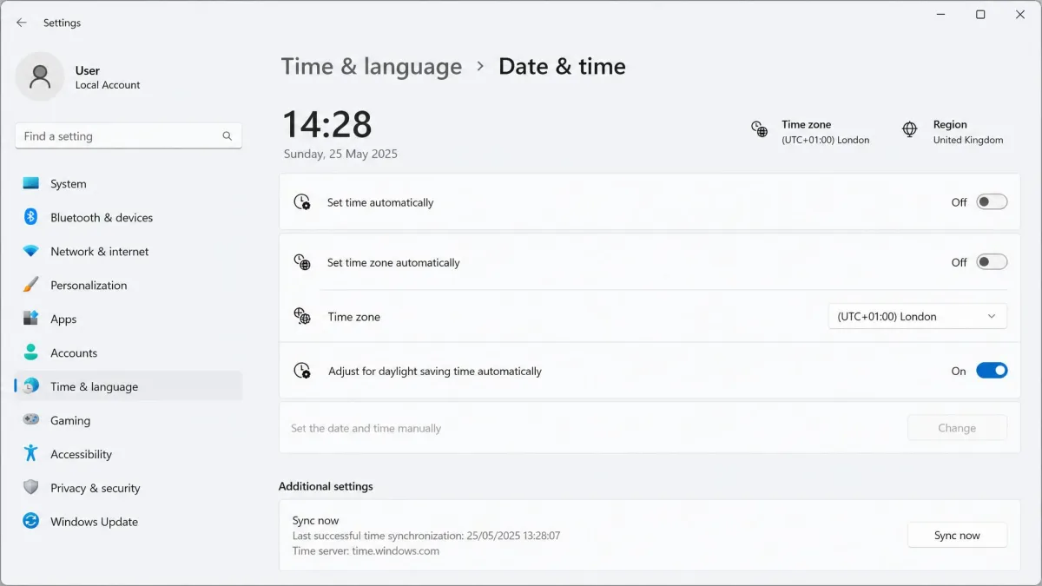Click the Gaming controller icon
Screen dimensions: 1042x586
pos(31,419)
